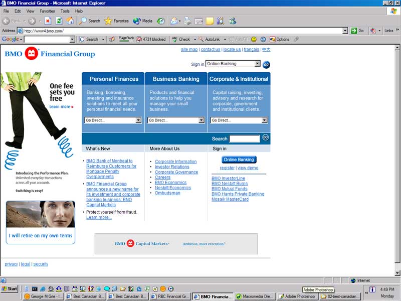Viewport: 401px width, 301px height.
Task: Expand the Go Direct dropdown under Corporate & Institutional
Action: (264, 120)
